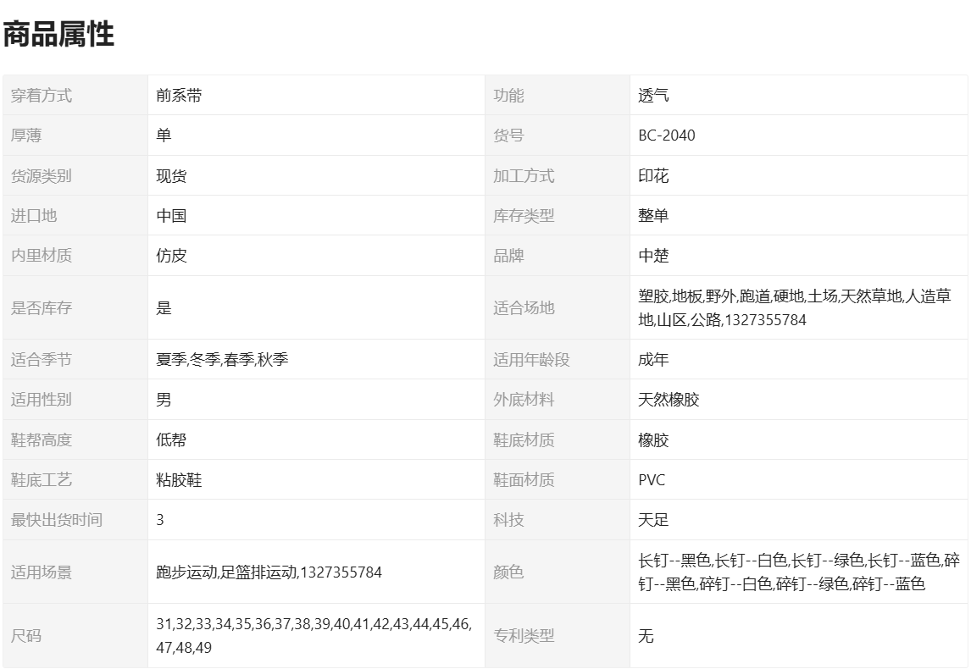
Task: Click the 商品属性 heading
Action: [x=58, y=35]
